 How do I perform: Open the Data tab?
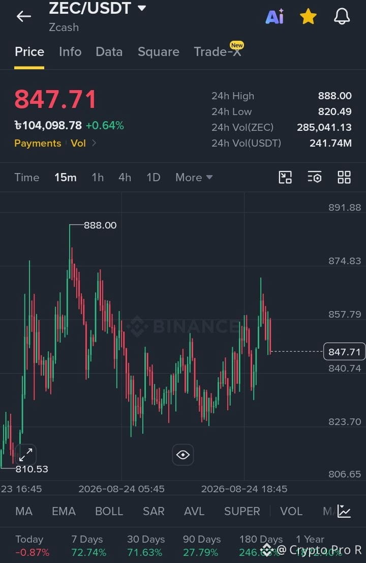109,52
